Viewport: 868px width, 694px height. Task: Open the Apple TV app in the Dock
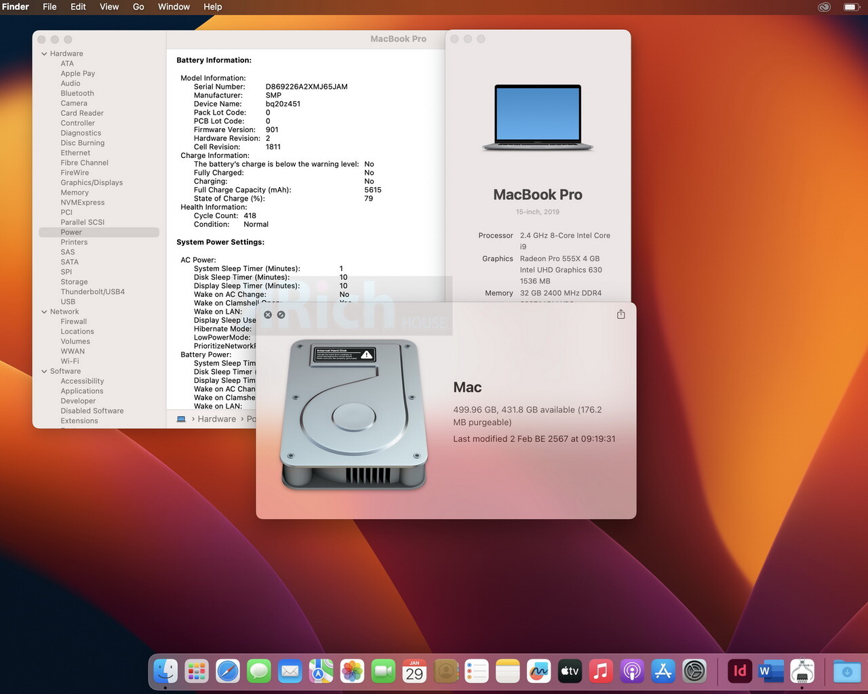tap(570, 671)
